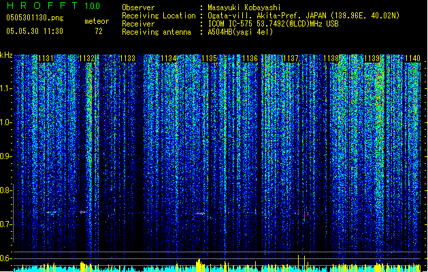This screenshot has width=428, height=272.
Task: Click the 1135 time marker
Action: pyautogui.click(x=209, y=58)
